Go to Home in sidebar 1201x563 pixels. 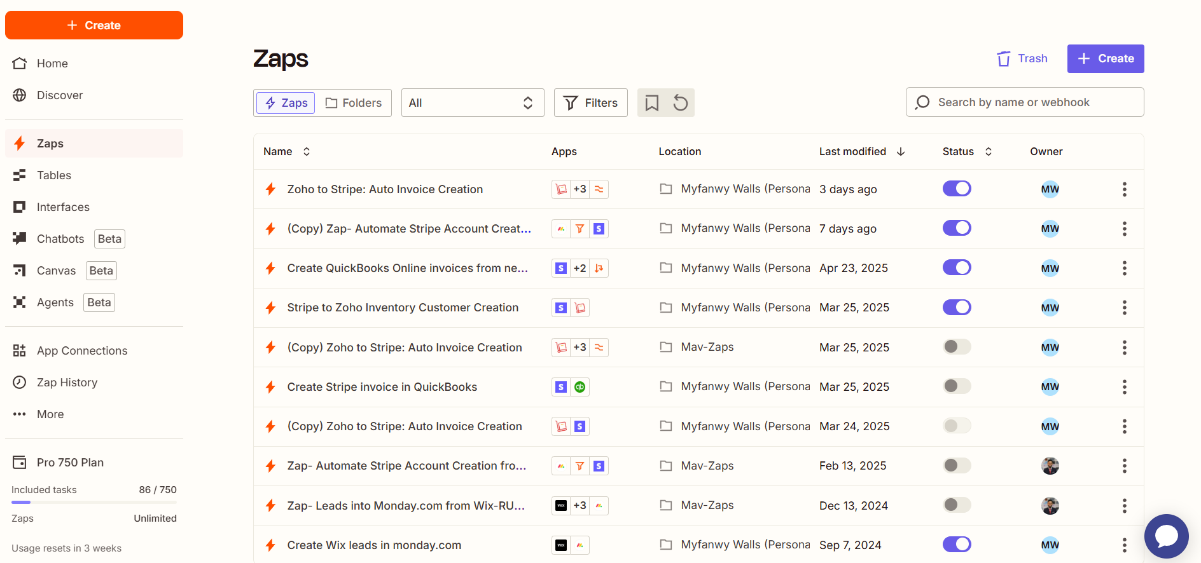[94, 64]
